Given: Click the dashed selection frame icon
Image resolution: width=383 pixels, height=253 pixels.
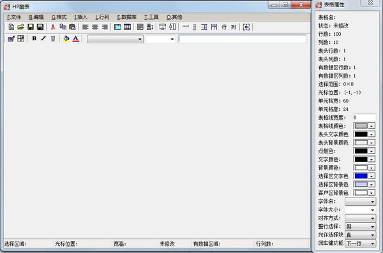Looking at the screenshot, I should coord(246,27).
